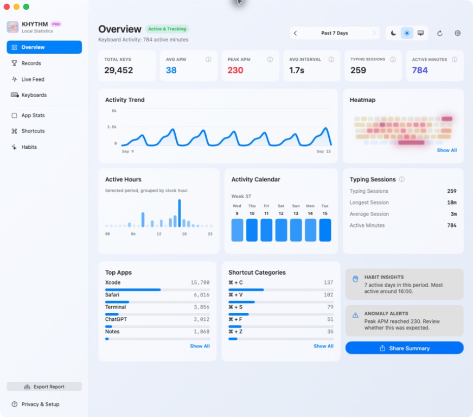Go to previous period chevron
The height and width of the screenshot is (417, 473).
click(295, 33)
